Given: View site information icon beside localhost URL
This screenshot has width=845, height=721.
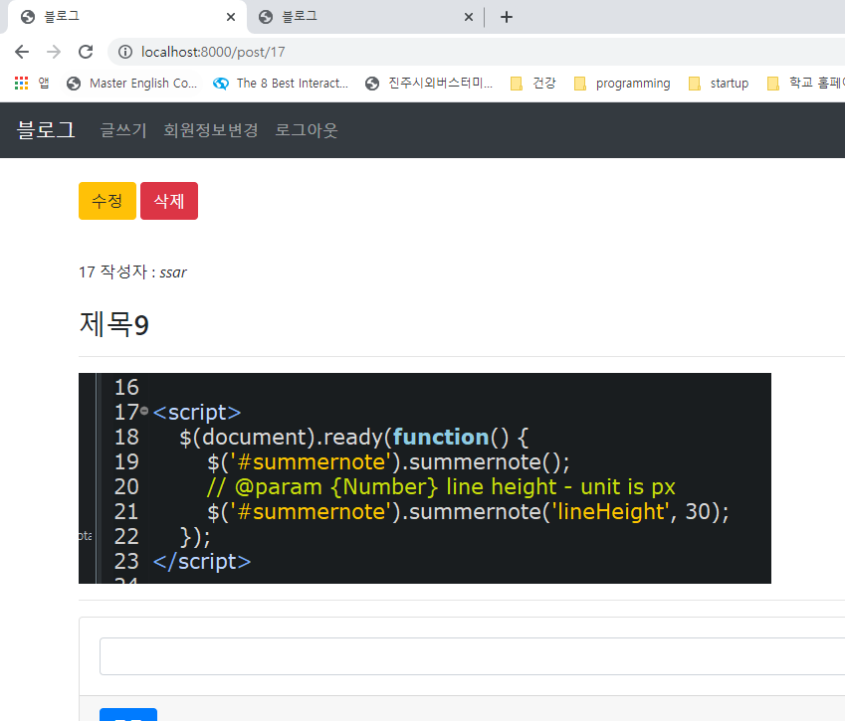Looking at the screenshot, I should [x=125, y=52].
